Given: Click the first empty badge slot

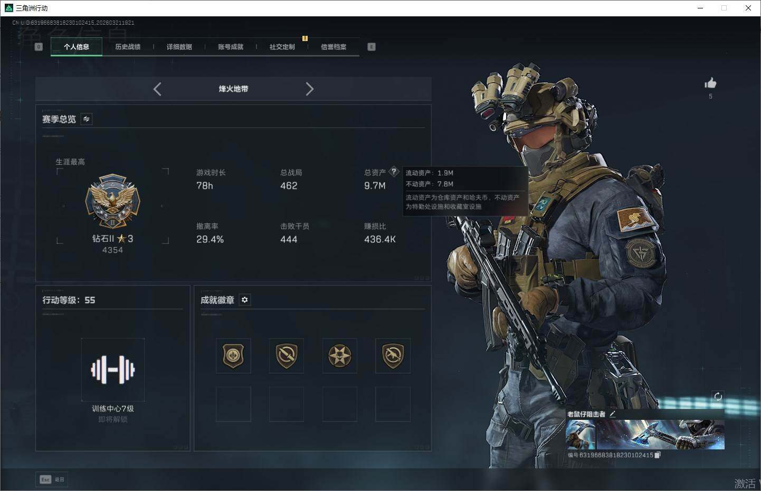Looking at the screenshot, I should coord(233,404).
